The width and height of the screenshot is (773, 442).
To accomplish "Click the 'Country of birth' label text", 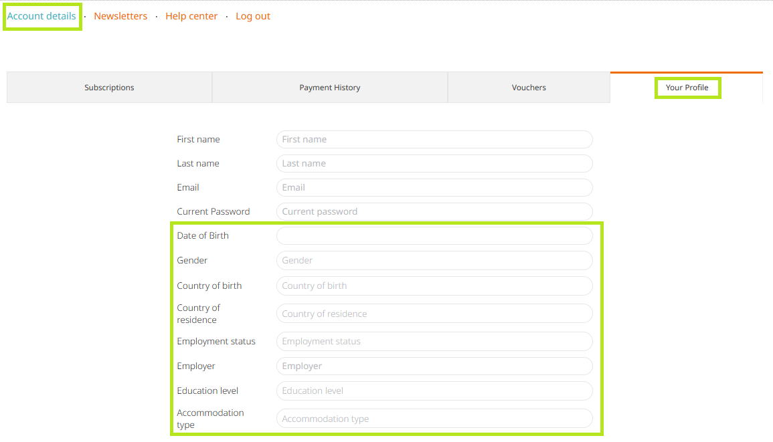I will 209,286.
